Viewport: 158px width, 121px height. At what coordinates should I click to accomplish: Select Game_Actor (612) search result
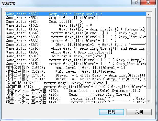pos(76,60)
